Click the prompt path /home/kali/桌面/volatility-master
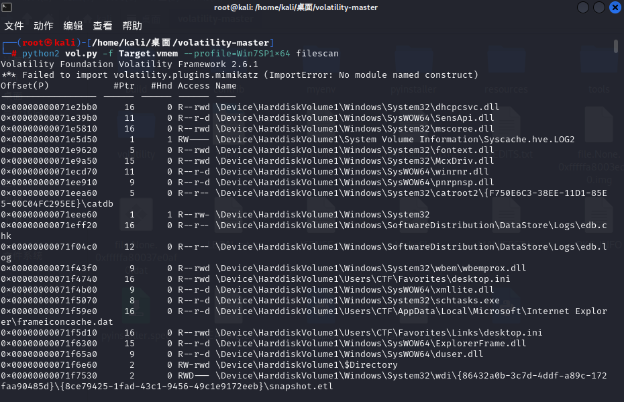Screen dimensions: 624x402 point(180,42)
